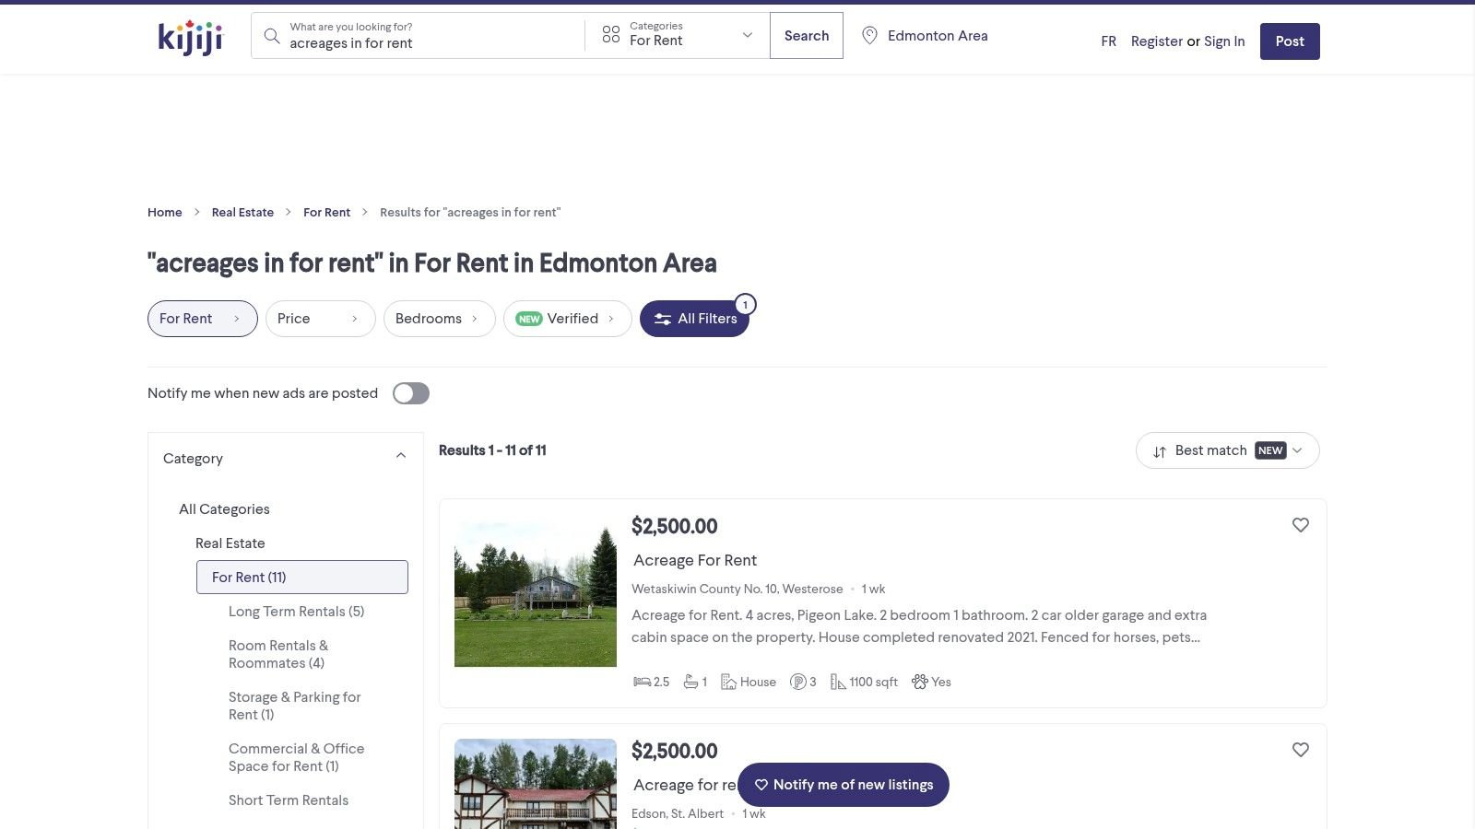Image resolution: width=1475 pixels, height=829 pixels.
Task: Select Storage & Parking for Rent (1)
Action: [x=294, y=706]
